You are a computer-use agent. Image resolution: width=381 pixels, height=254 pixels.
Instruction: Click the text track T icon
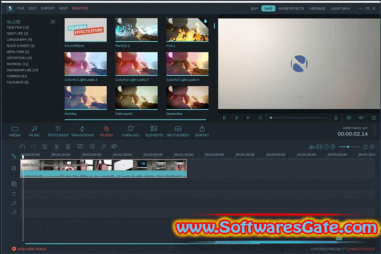point(14,194)
